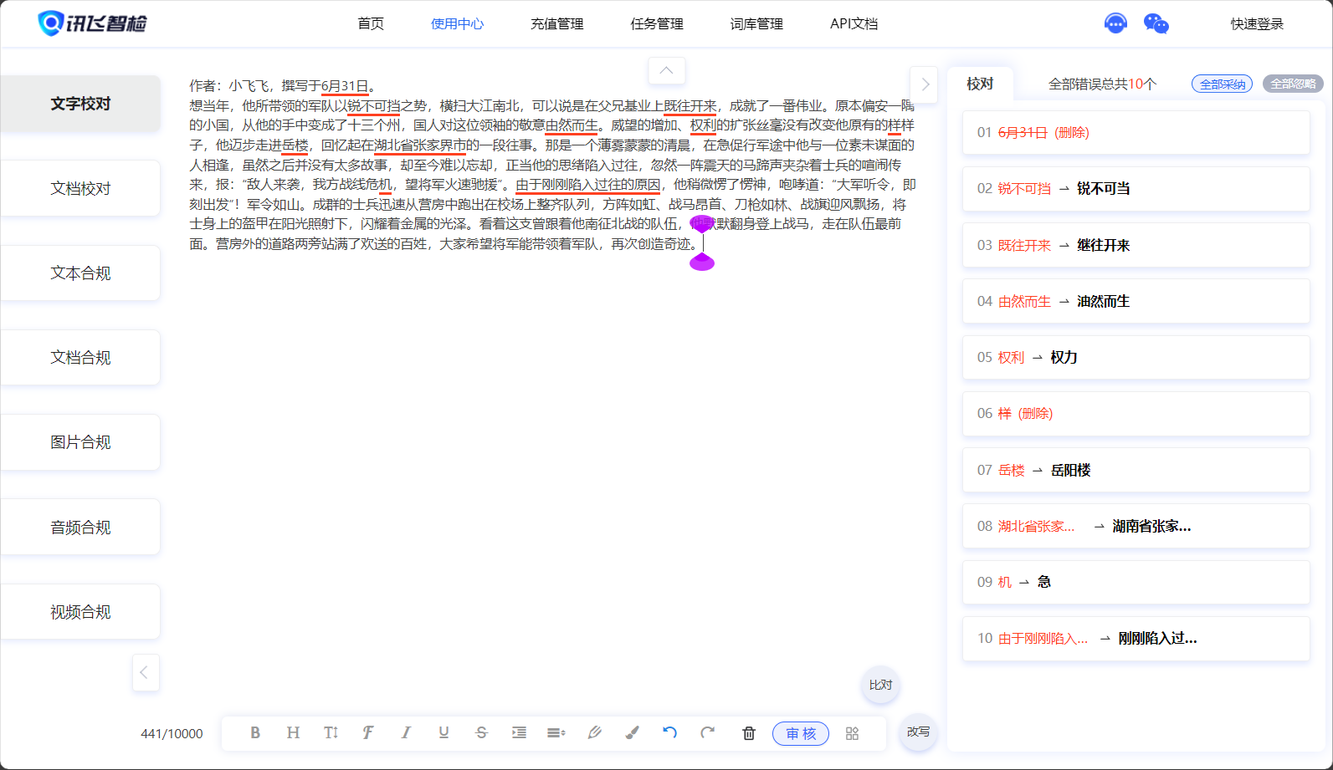The image size is (1333, 770).
Task: Click underlined 由然而生 in the editor text
Action: click(x=572, y=125)
